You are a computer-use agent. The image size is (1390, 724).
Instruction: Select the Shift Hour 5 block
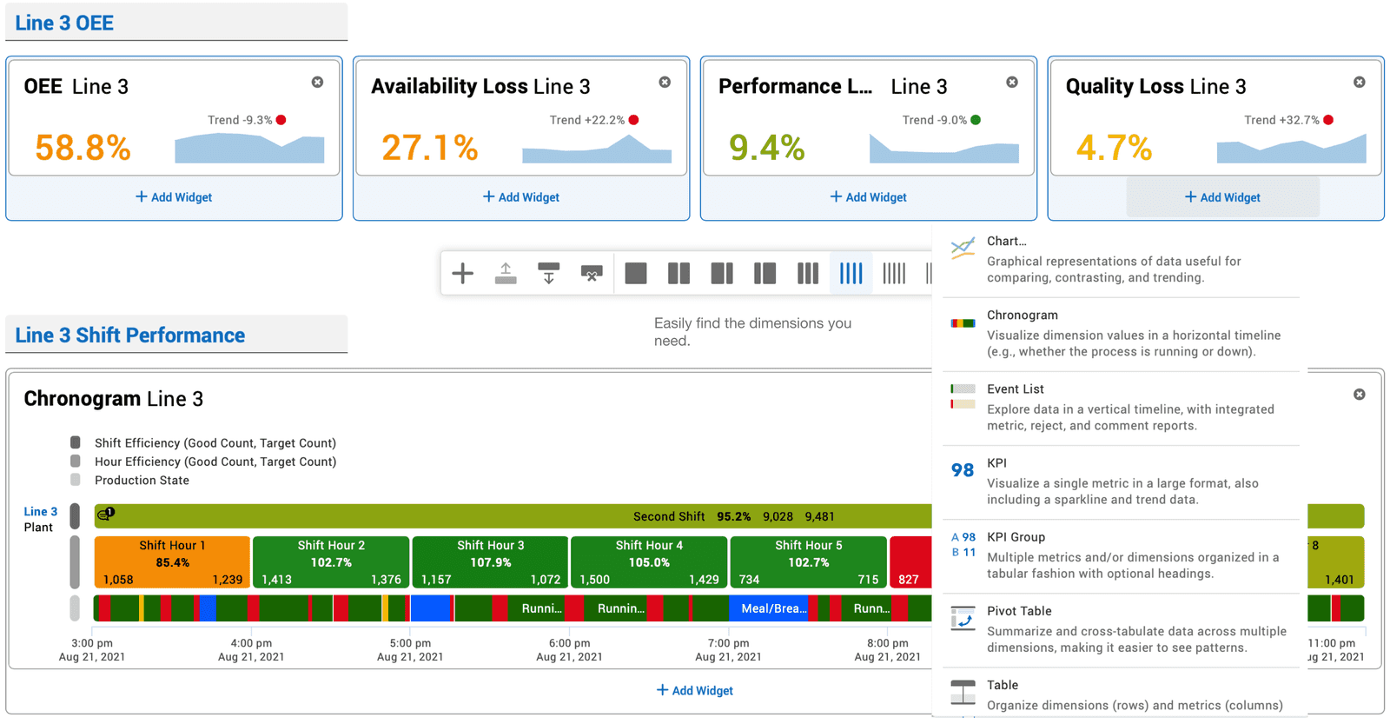pyautogui.click(x=808, y=562)
